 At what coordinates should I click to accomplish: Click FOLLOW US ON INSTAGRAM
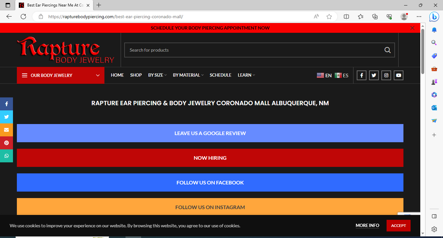[210, 207]
